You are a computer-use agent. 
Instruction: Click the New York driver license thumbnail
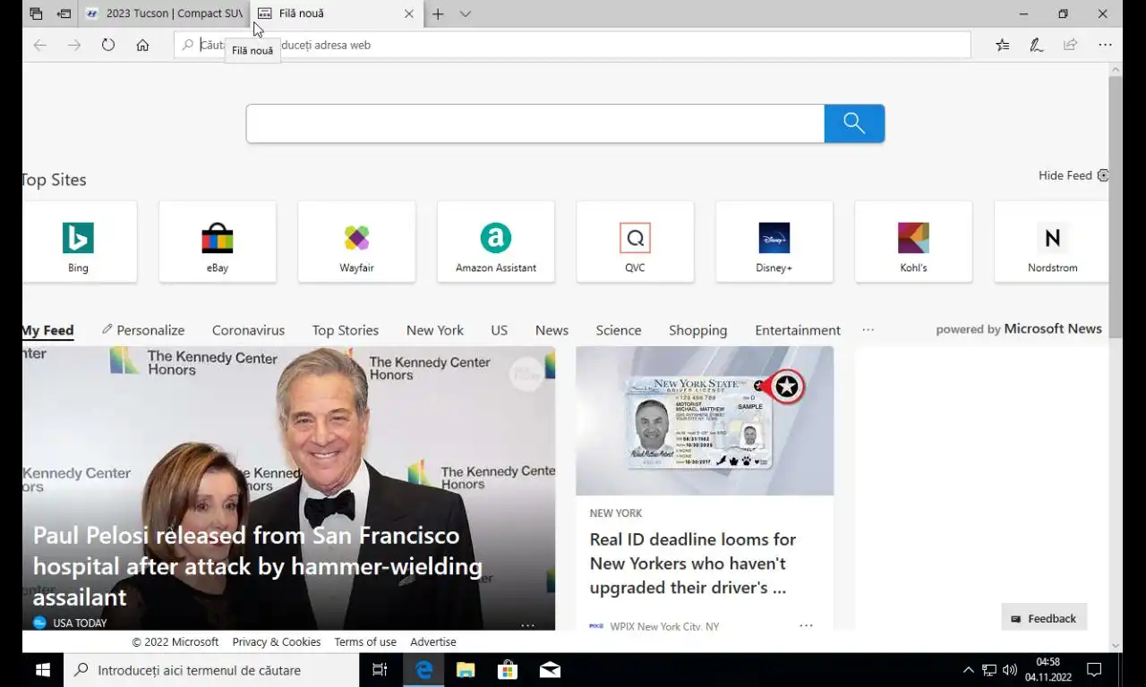[x=705, y=420]
